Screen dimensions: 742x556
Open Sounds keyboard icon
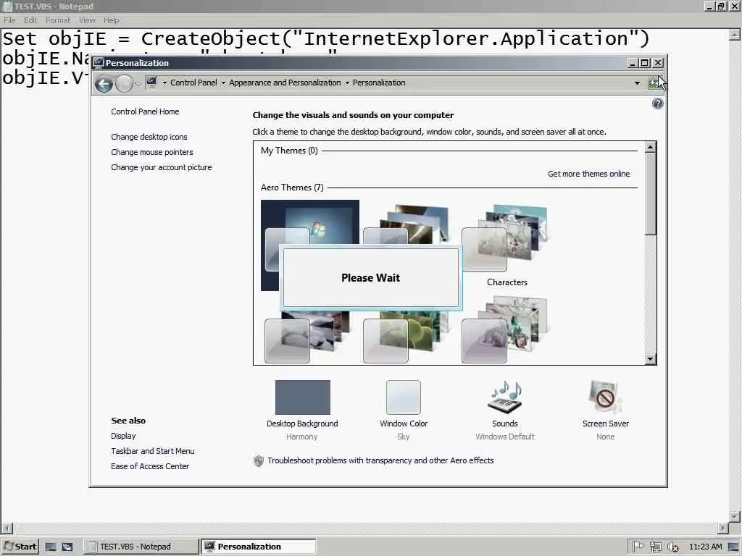click(505, 397)
